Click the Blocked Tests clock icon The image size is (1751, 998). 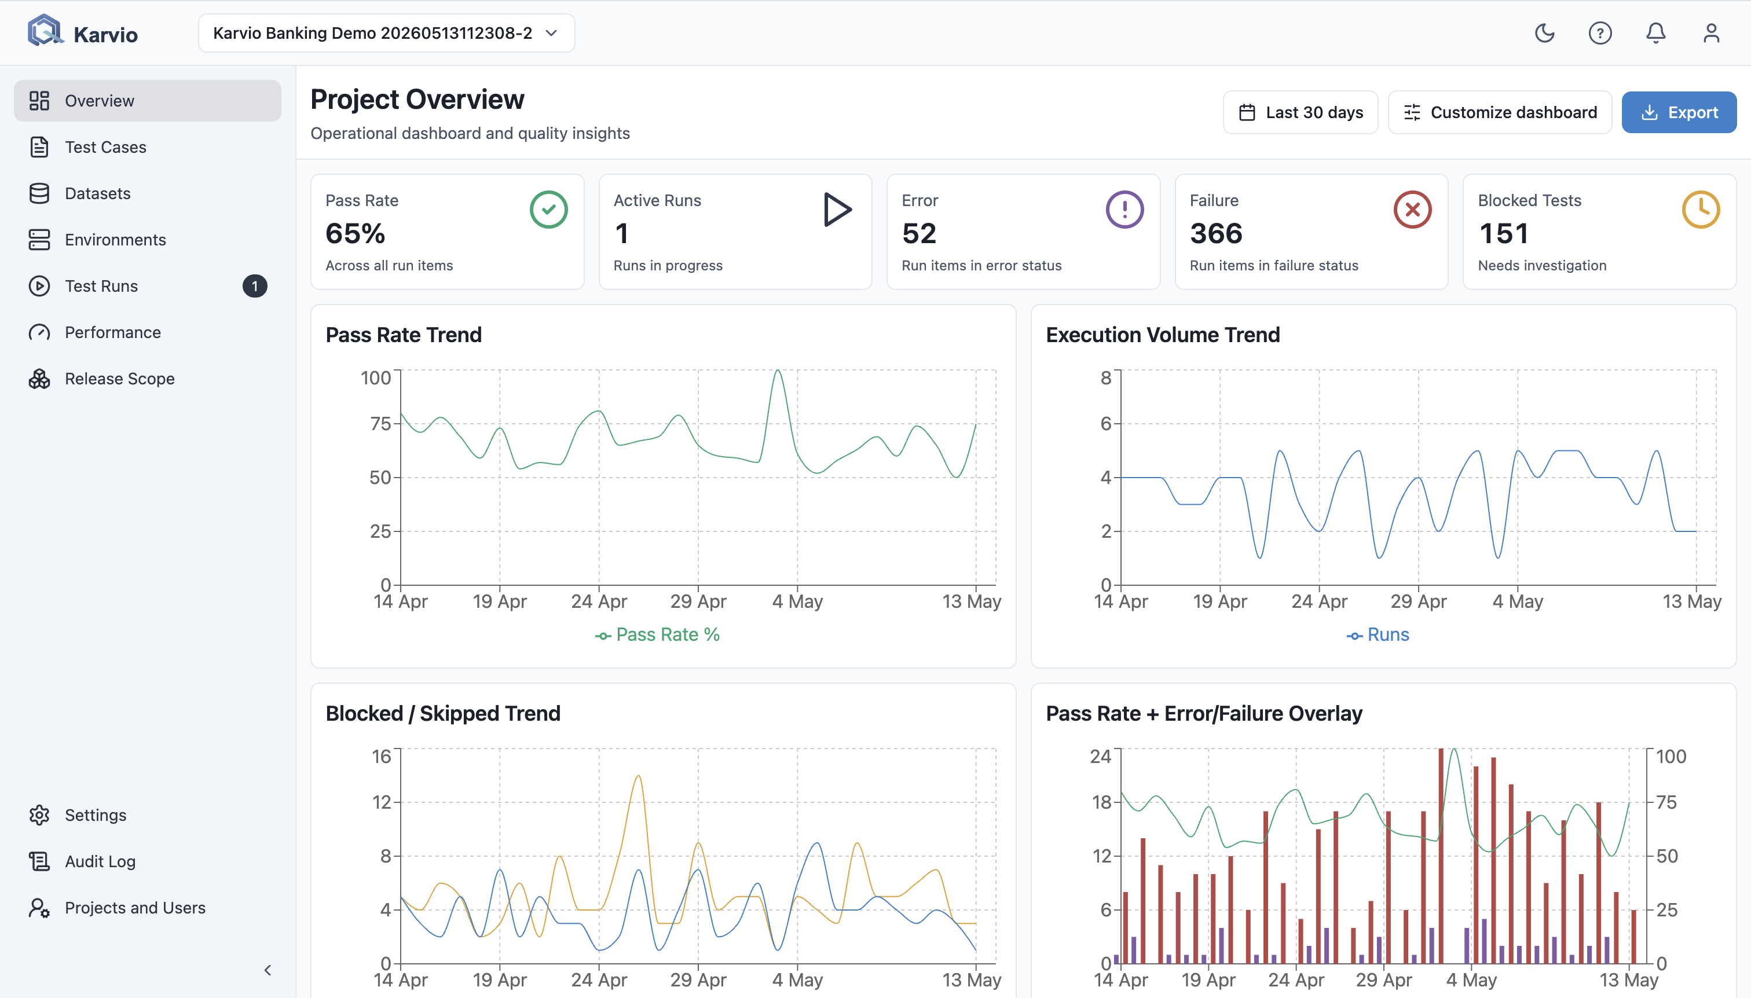pos(1701,210)
